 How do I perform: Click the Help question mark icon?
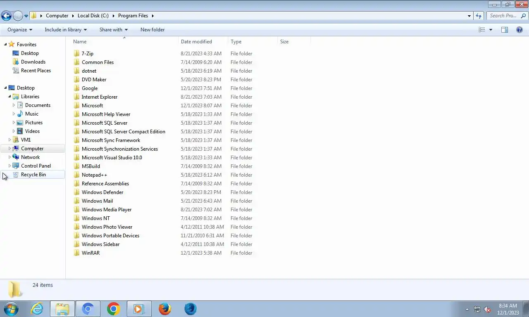pos(519,30)
